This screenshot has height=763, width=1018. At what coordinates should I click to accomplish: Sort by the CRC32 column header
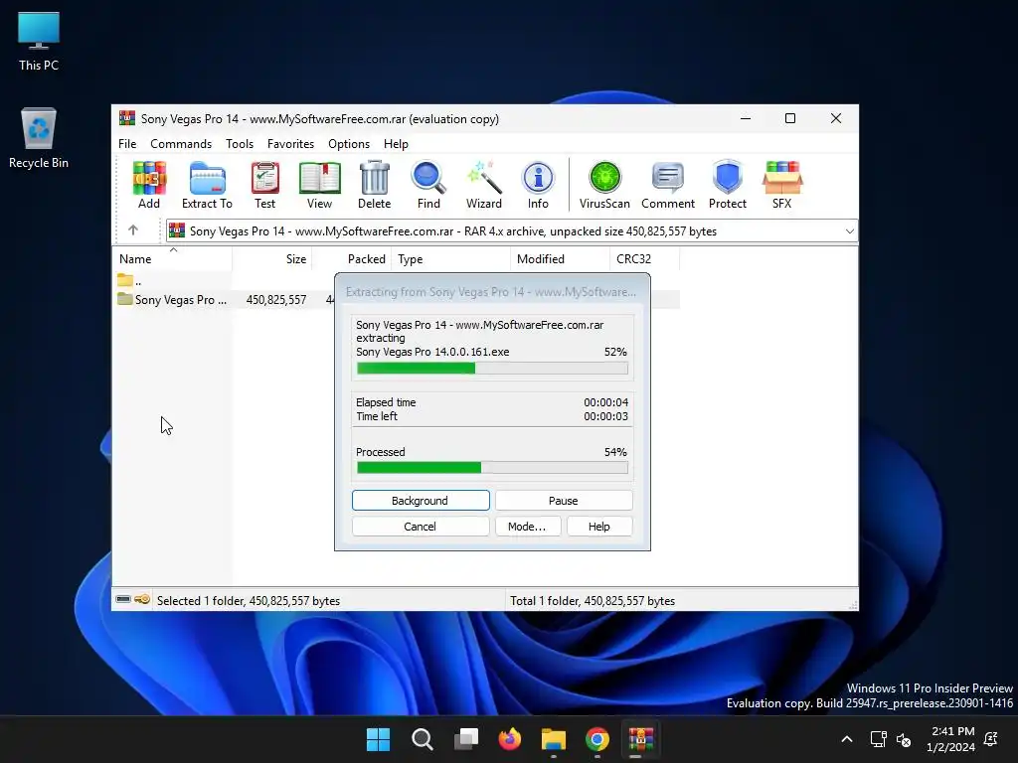(x=644, y=259)
